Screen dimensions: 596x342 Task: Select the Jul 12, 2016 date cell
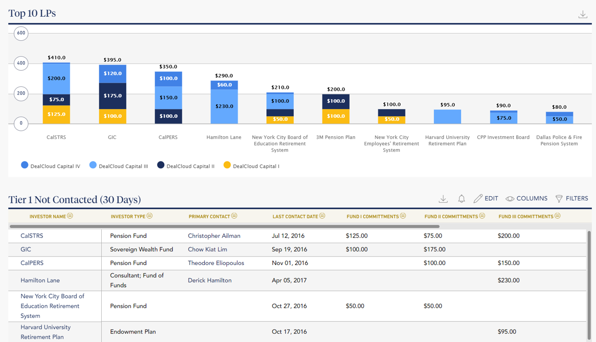(x=289, y=236)
